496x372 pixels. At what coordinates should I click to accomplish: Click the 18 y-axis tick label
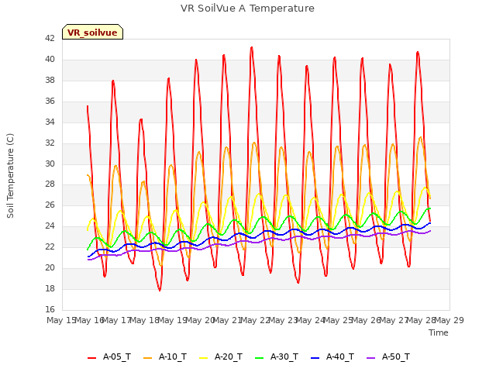tap(50, 288)
